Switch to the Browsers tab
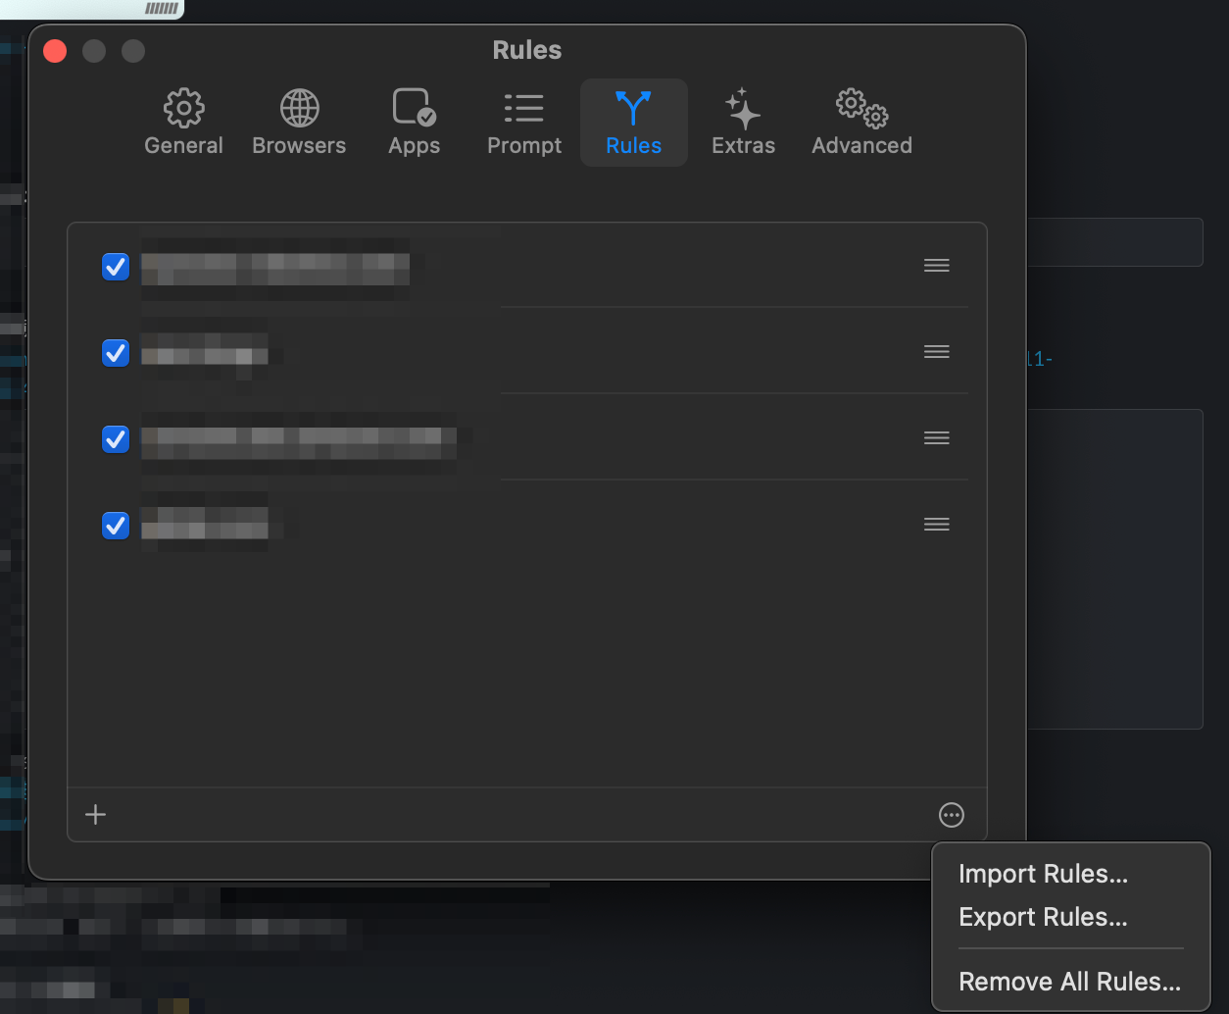Screen dimensions: 1229x1014 [299, 123]
